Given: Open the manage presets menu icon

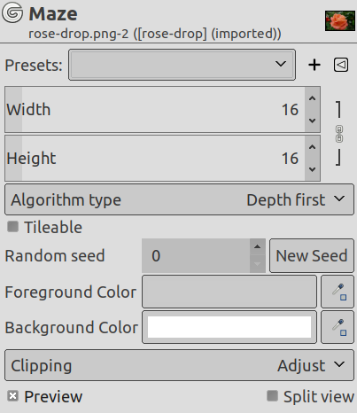Looking at the screenshot, I should [x=341, y=65].
